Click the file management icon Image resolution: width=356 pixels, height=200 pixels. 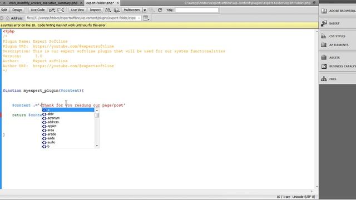108,10
